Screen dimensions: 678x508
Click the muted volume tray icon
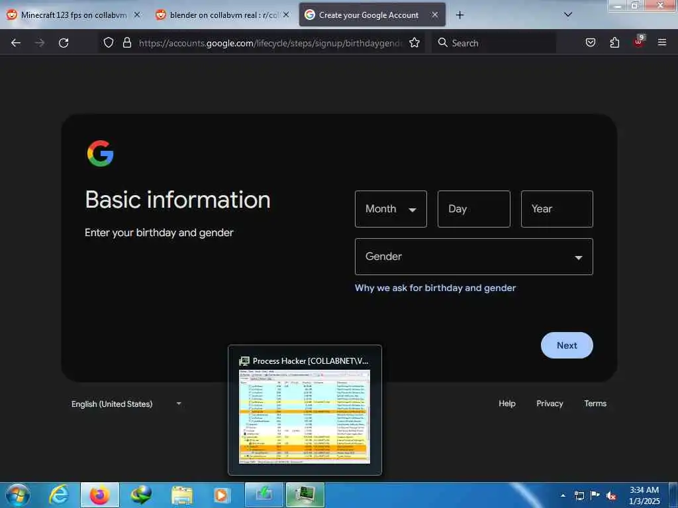point(611,495)
